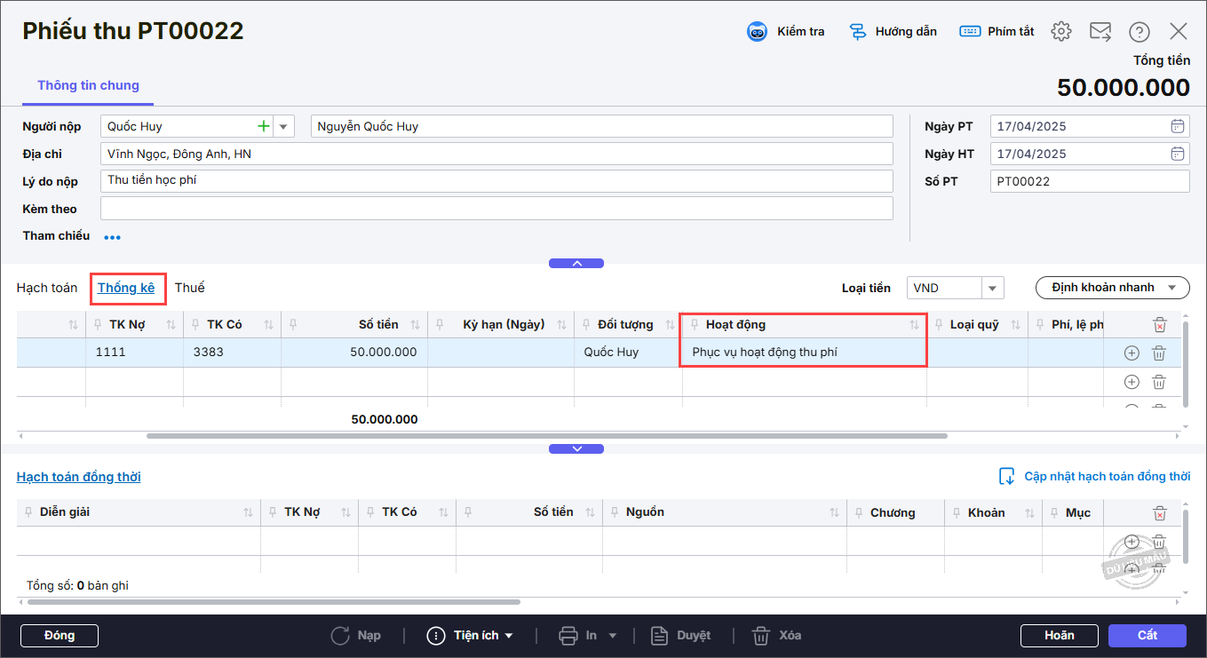Open the help question mark icon
The image size is (1207, 658).
pos(1140,32)
